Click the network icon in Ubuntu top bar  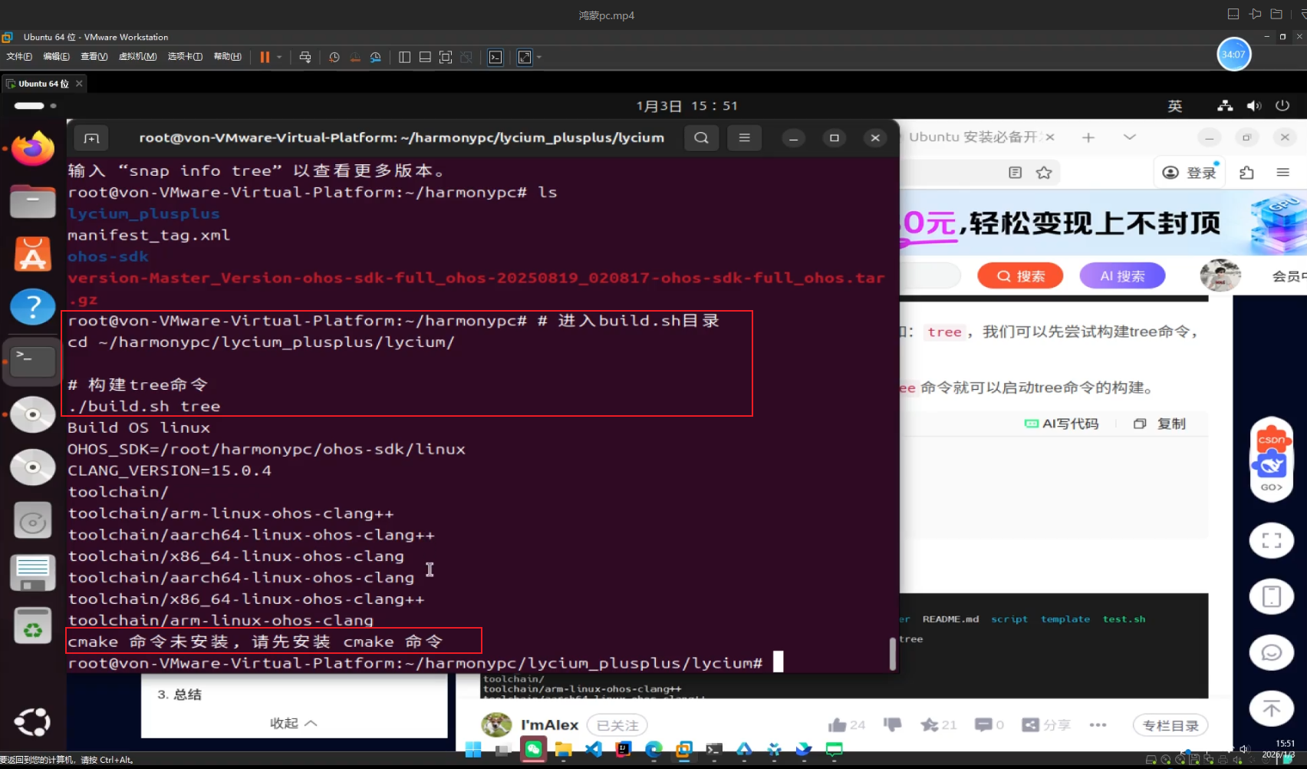tap(1224, 105)
